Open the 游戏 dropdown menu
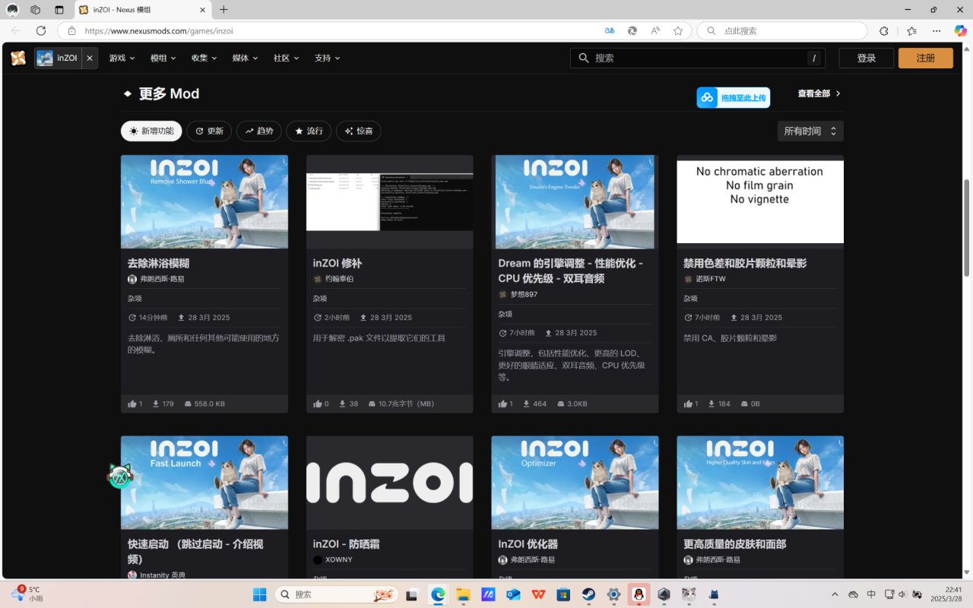 [x=122, y=58]
